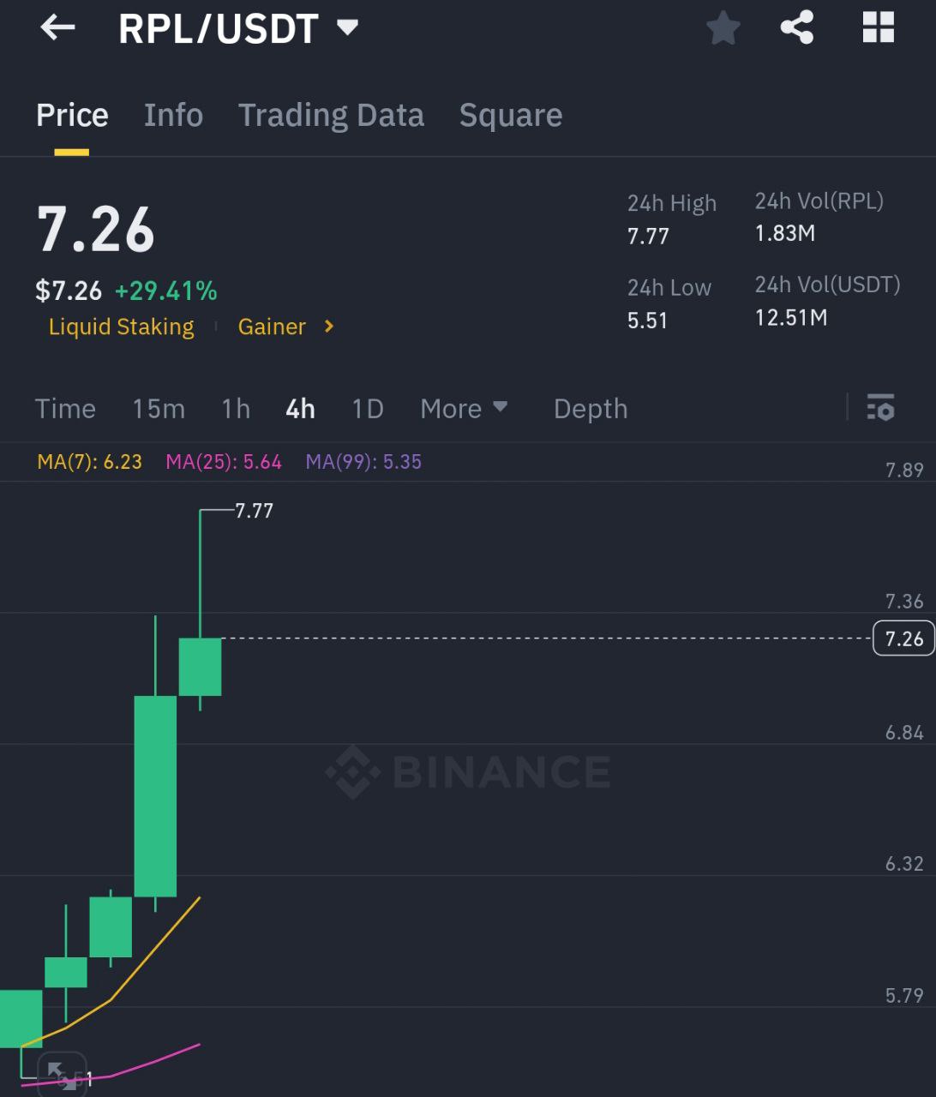The height and width of the screenshot is (1097, 936).
Task: Select the 4h chart interval
Action: point(300,408)
